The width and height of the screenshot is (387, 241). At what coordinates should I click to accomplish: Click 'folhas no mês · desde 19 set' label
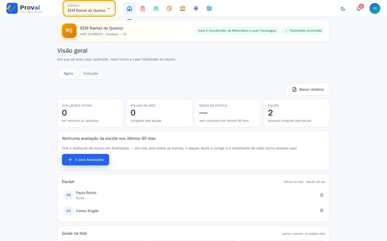(304, 182)
